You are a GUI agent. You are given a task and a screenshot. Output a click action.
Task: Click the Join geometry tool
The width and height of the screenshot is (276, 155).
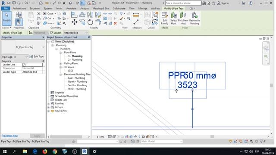click(x=48, y=23)
